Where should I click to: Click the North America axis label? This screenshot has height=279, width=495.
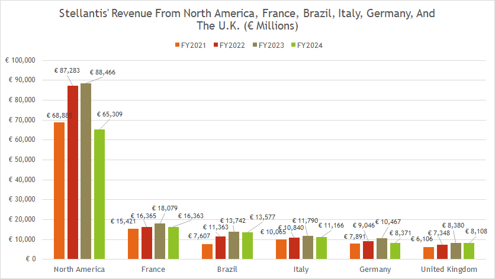[x=79, y=270]
